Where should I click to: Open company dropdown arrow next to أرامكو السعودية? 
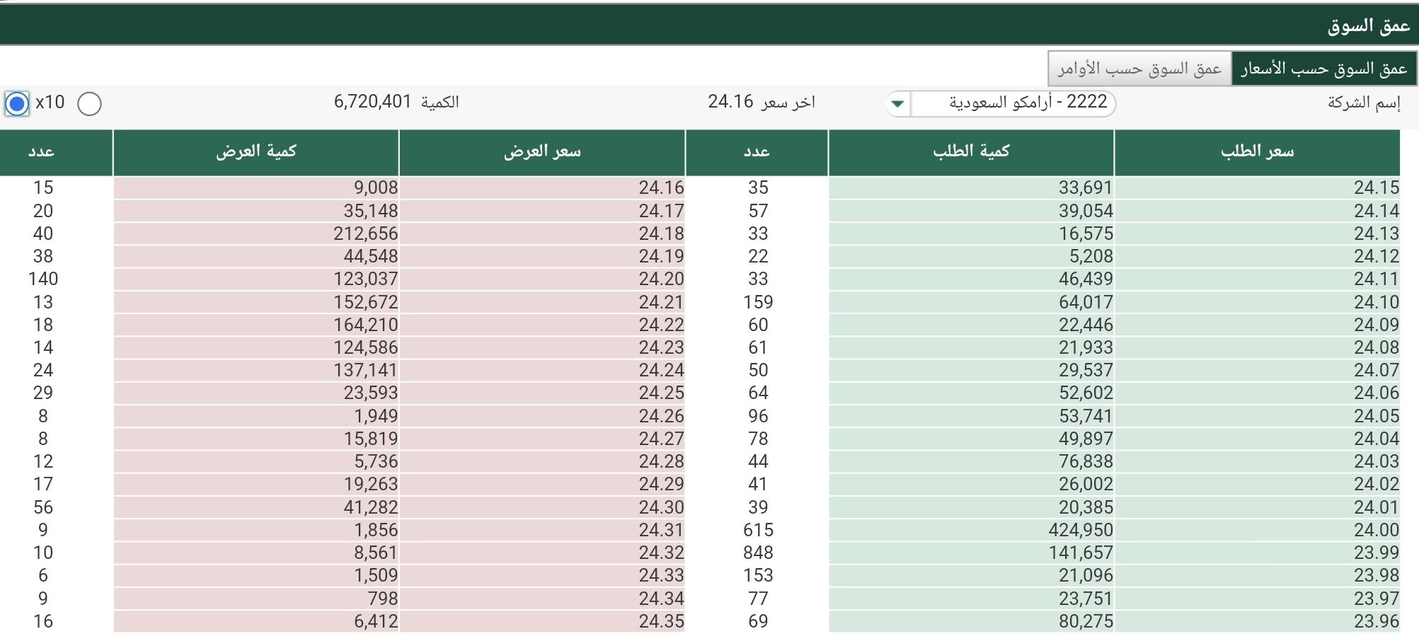coord(898,103)
